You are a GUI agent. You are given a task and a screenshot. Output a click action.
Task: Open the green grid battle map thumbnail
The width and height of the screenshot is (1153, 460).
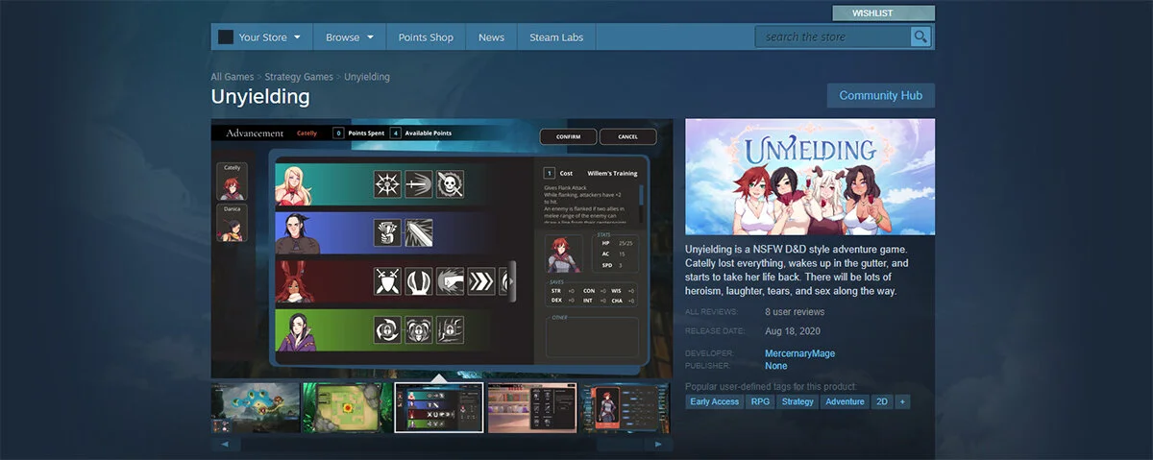tap(347, 407)
